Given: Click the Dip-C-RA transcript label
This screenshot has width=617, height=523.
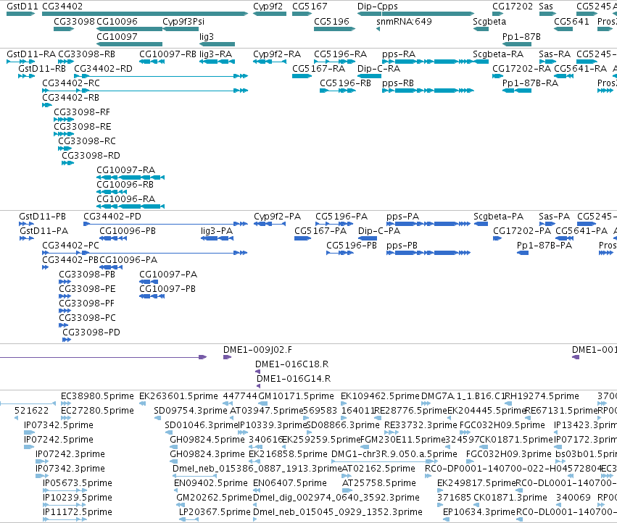Looking at the screenshot, I should pyautogui.click(x=379, y=68).
